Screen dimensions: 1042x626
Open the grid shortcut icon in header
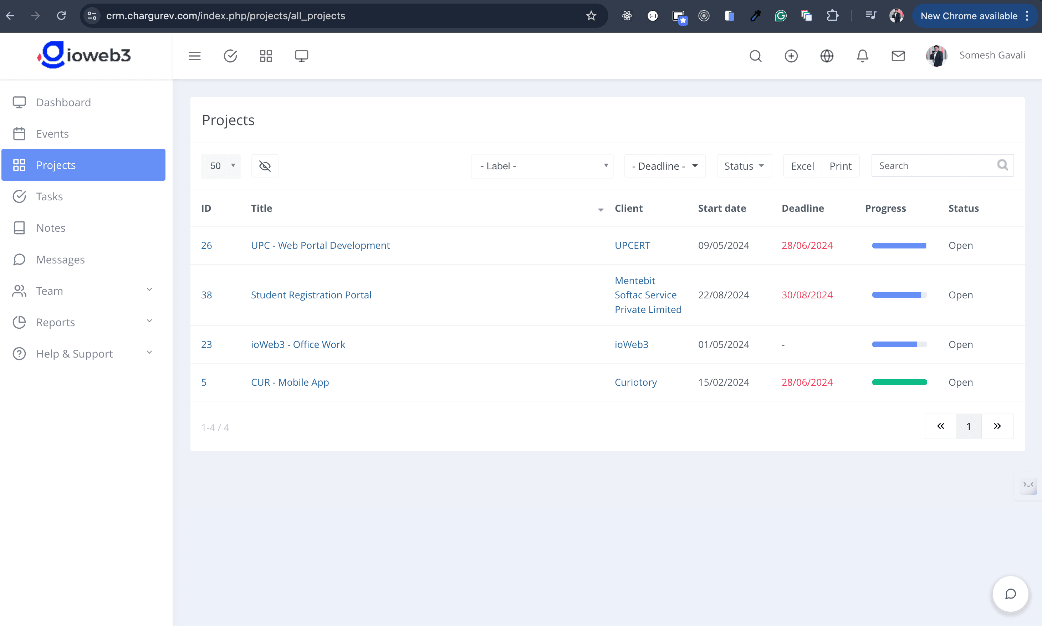(x=266, y=56)
